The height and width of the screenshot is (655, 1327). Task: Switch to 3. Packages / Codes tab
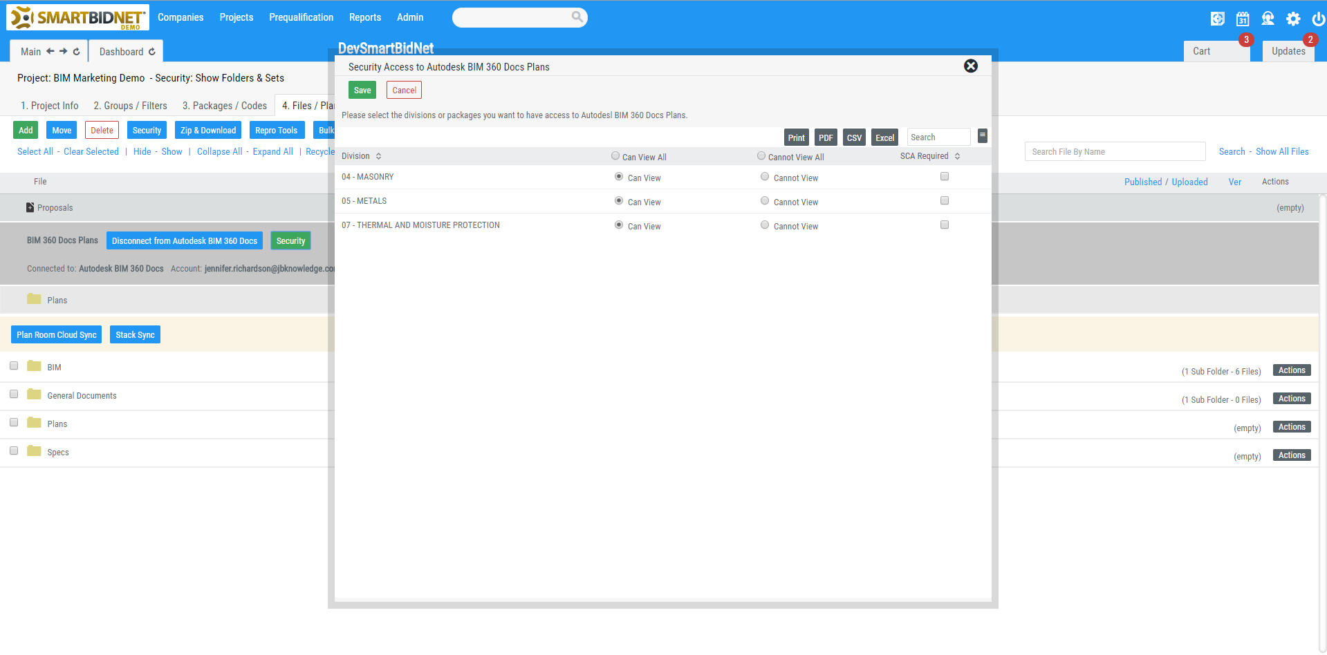click(225, 106)
